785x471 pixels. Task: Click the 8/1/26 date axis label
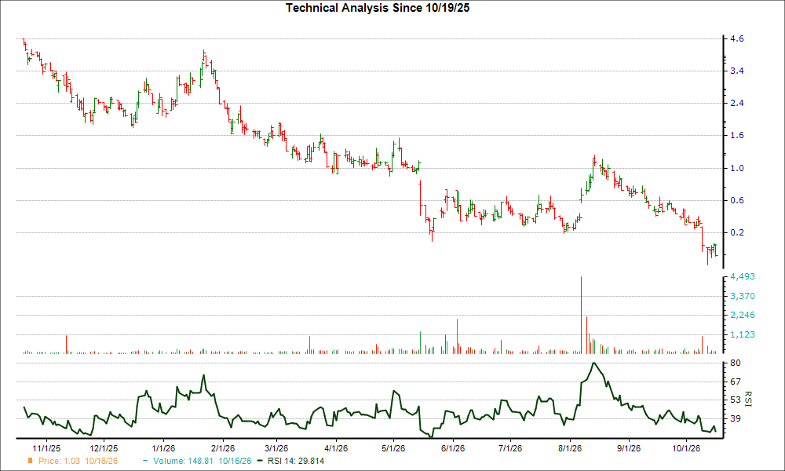click(x=570, y=448)
